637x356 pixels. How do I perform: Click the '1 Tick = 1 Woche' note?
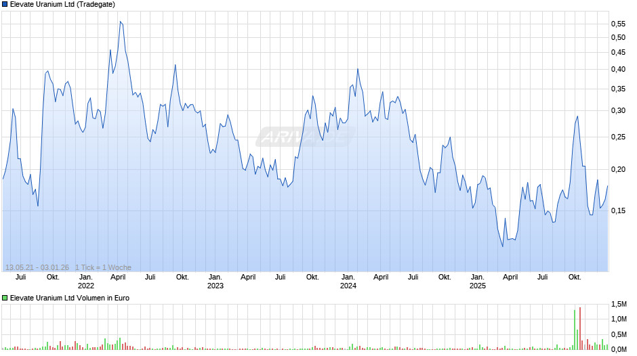(103, 267)
